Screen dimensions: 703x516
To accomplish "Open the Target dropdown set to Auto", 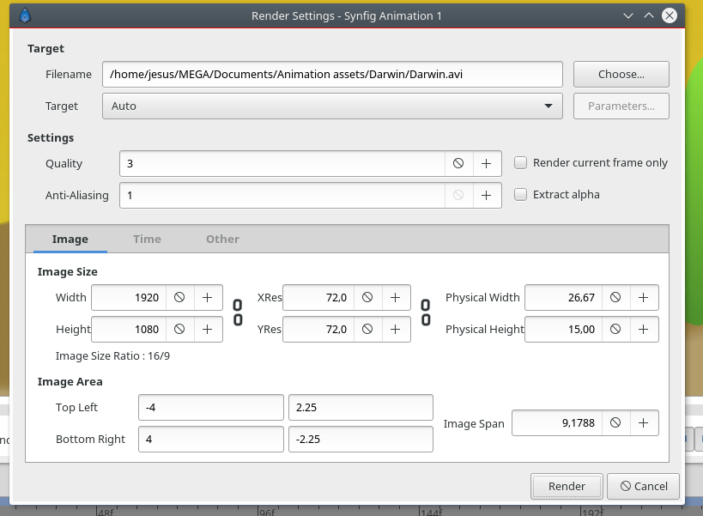I will pyautogui.click(x=332, y=106).
